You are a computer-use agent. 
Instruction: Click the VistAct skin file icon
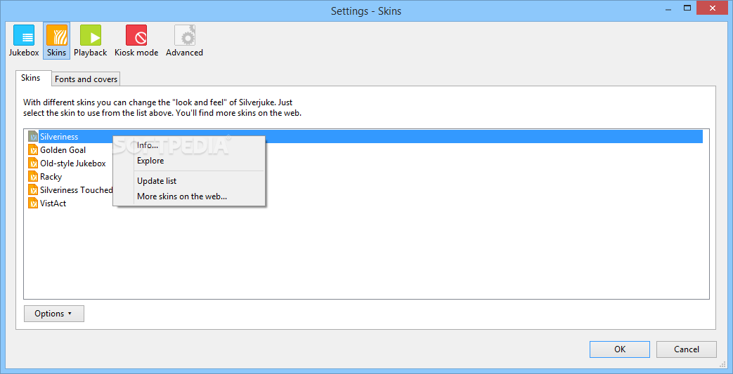(33, 203)
